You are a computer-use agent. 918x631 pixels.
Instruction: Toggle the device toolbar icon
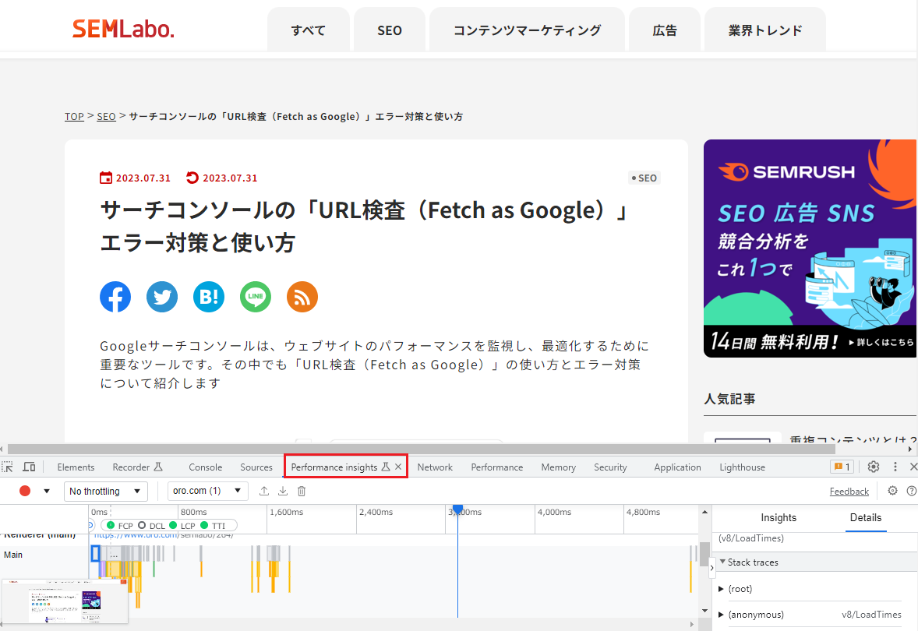(29, 466)
